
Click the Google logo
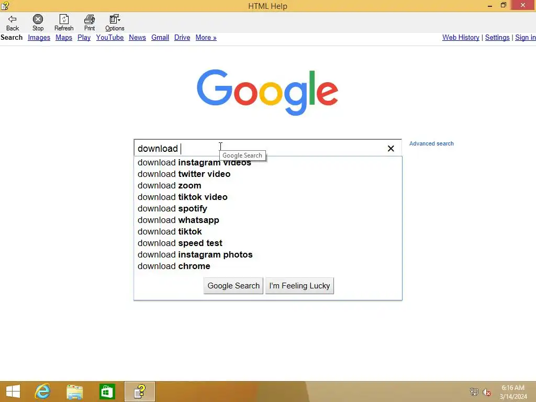click(267, 92)
